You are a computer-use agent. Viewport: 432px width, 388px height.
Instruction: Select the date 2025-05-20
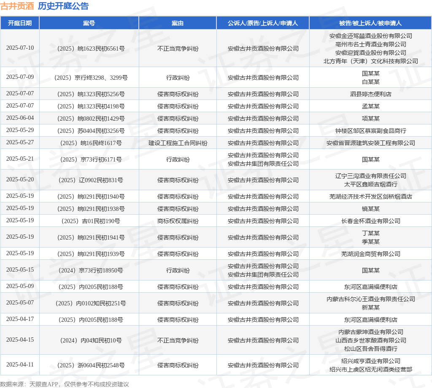(x=20, y=180)
